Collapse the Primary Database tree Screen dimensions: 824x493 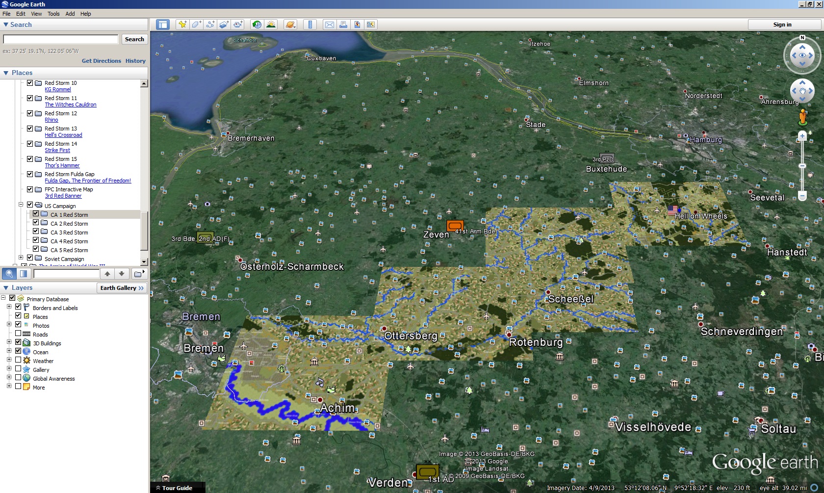pyautogui.click(x=3, y=298)
